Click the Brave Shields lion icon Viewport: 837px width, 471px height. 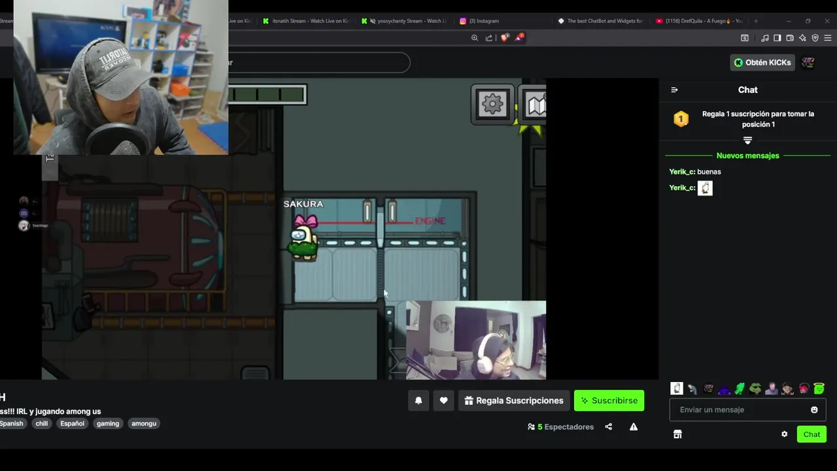[504, 38]
